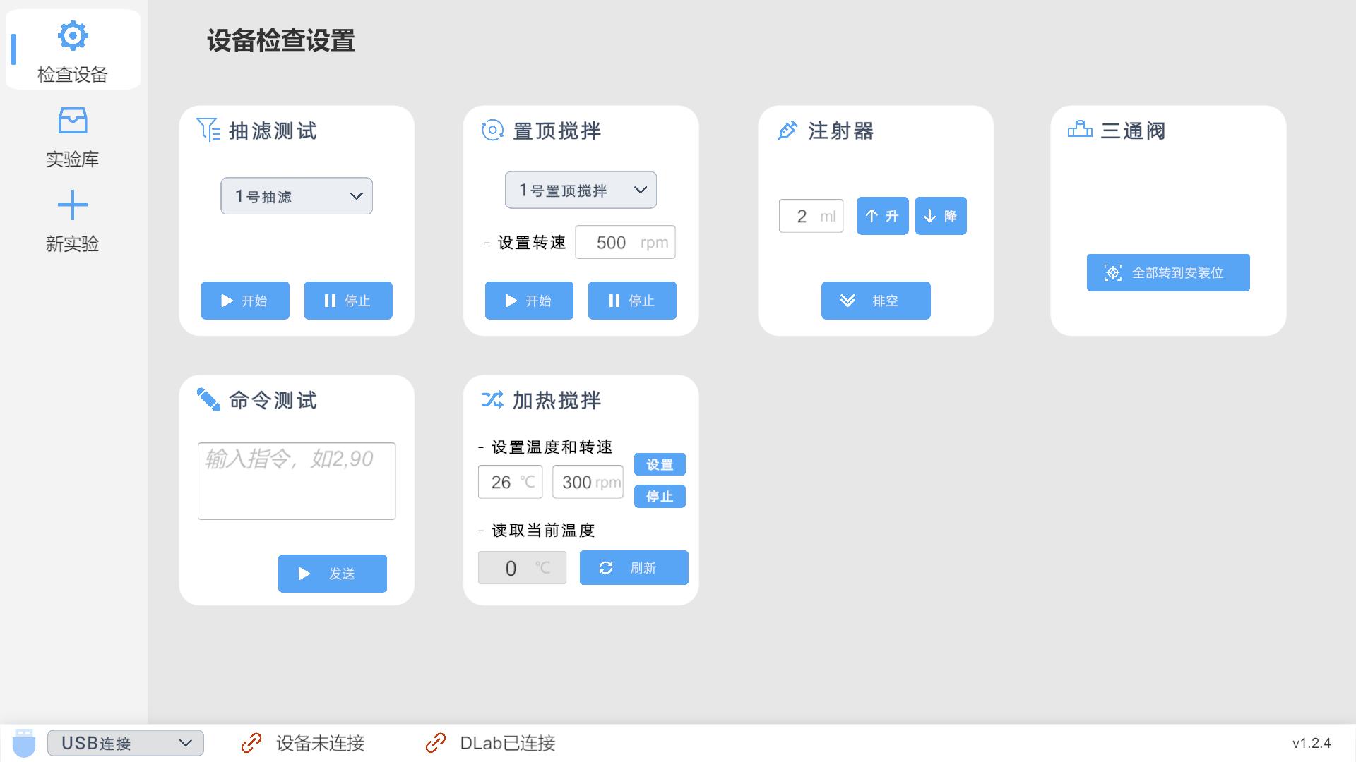Click the command input textarea
The height and width of the screenshot is (762, 1356).
[296, 480]
